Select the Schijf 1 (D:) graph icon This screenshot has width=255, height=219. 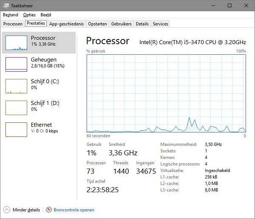click(x=16, y=108)
